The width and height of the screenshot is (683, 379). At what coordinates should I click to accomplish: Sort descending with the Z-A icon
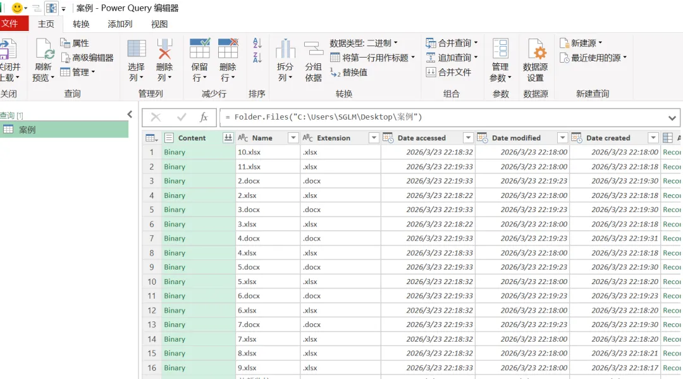coord(257,58)
